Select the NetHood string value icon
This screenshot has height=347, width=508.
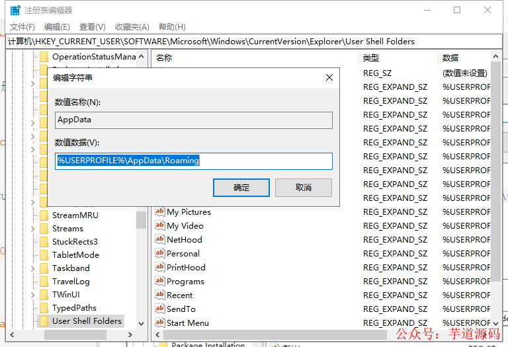pyautogui.click(x=159, y=239)
